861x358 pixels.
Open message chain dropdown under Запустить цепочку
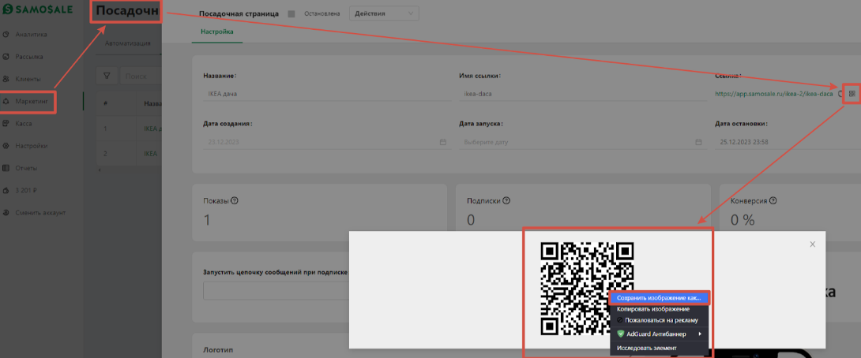click(276, 290)
